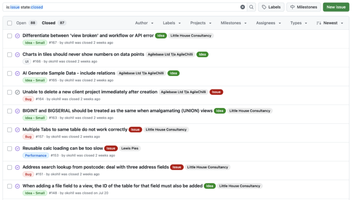The height and width of the screenshot is (200, 353).
Task: Open issue 'Differentiate between view broken and workflow'
Action: [88, 35]
